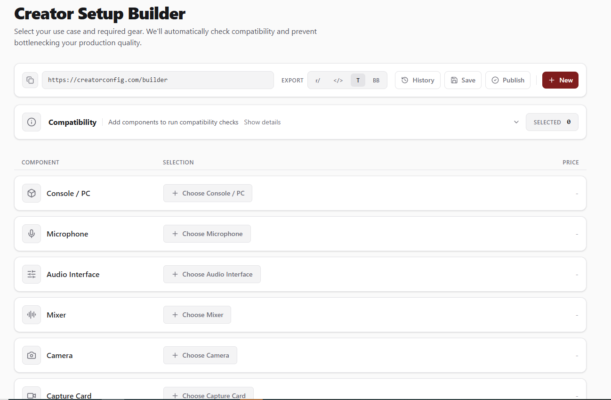Copy the builder URL with the copy icon
The width and height of the screenshot is (611, 400).
tap(30, 80)
